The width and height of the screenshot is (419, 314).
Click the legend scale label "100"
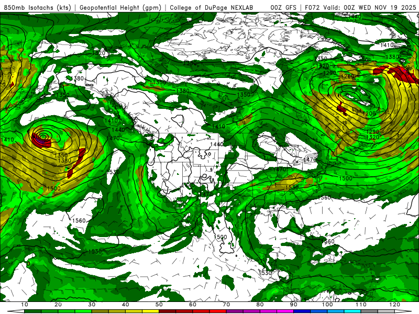[x=327, y=305]
